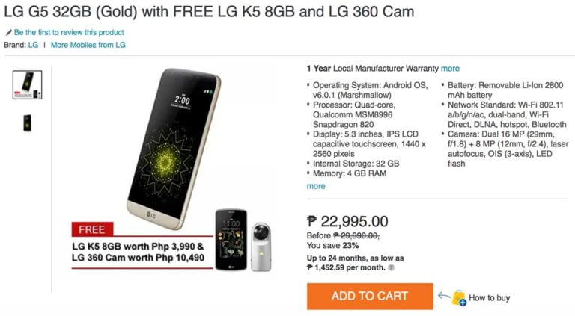Click the LG 360 Cam image
575x316 pixels.
click(x=261, y=247)
